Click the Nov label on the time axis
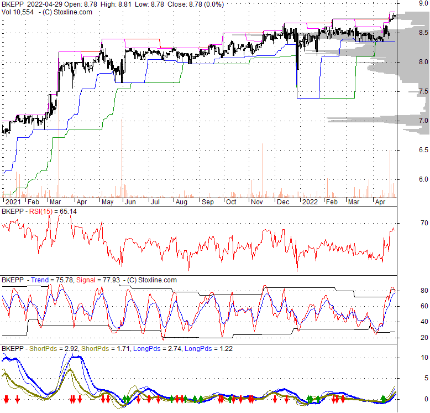The image size is (430, 413). click(x=256, y=202)
